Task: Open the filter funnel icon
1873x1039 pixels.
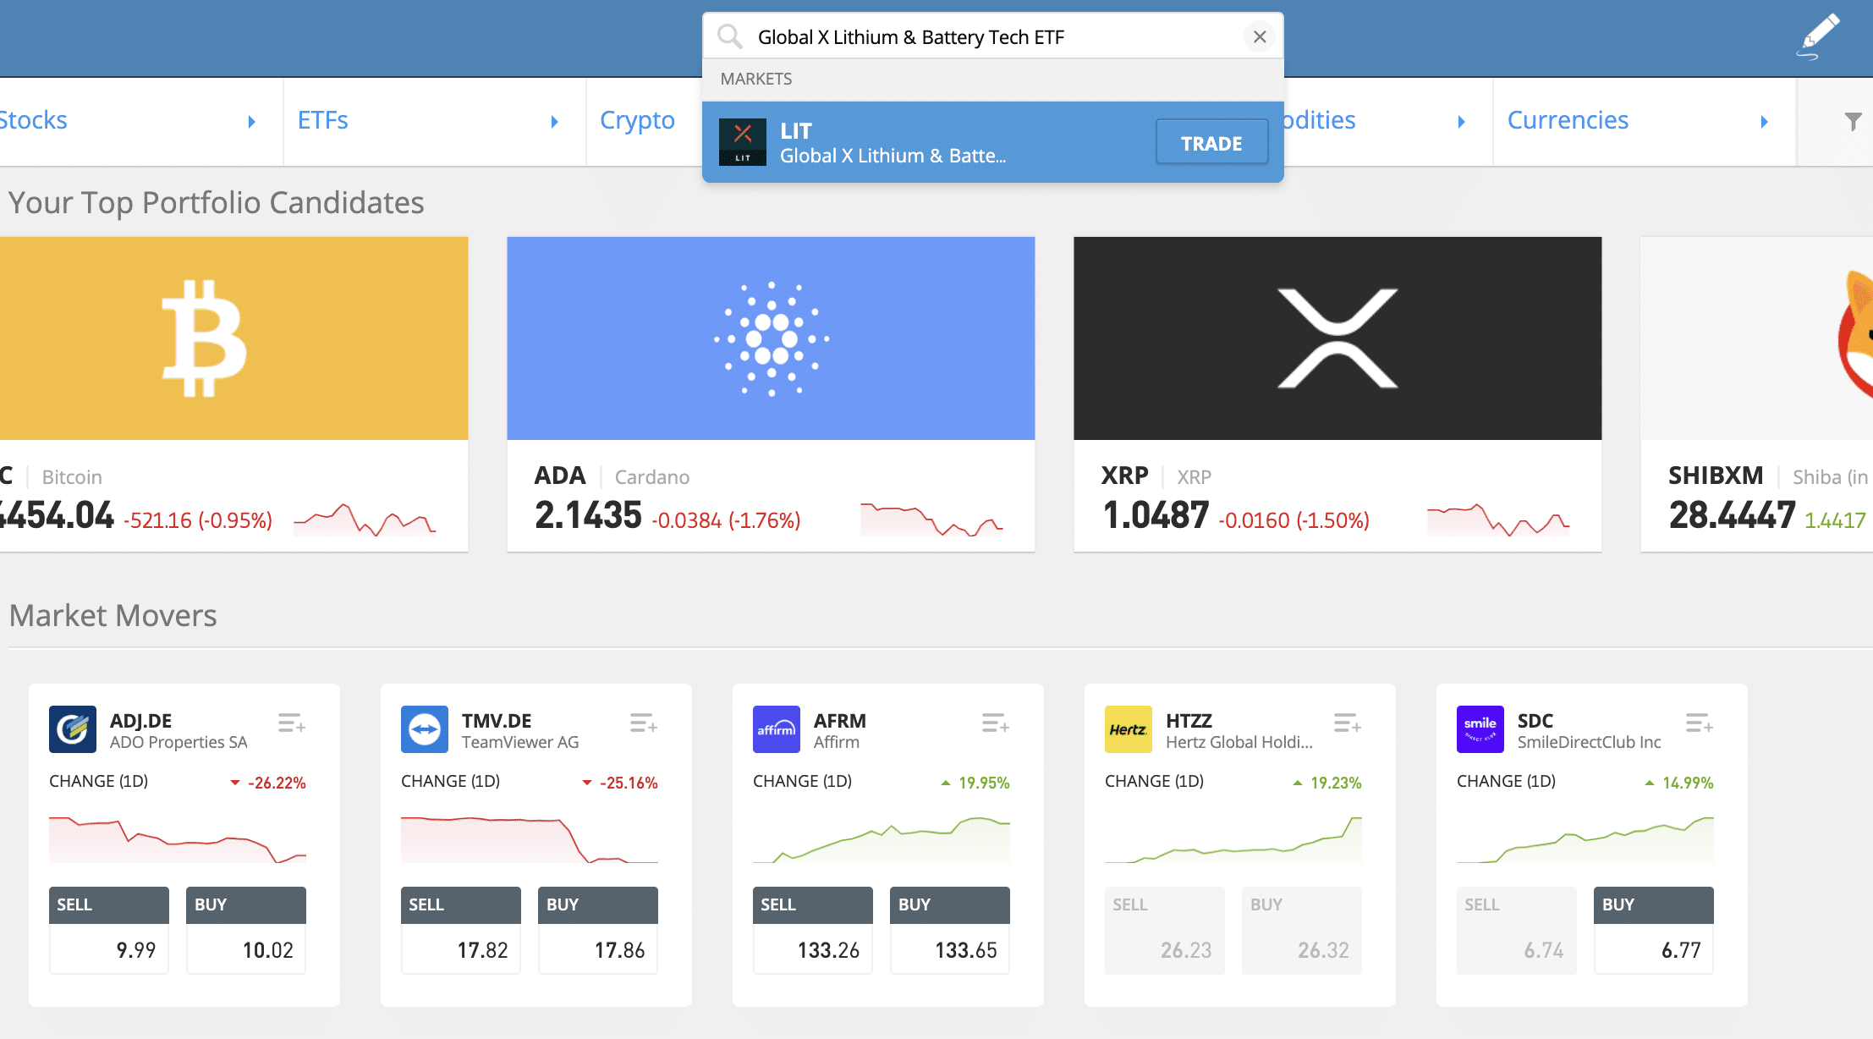Action: tap(1853, 122)
